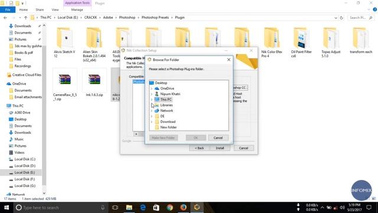Screen dimensions: 378x213
Task: Click CRACKK in the breadcrumb path
Action: (90, 18)
